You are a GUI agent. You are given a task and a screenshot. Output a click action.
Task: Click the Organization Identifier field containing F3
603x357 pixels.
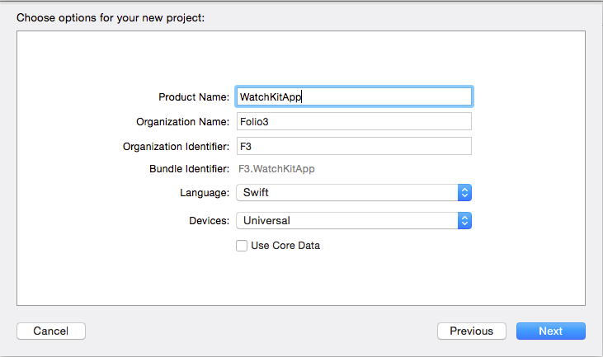[x=353, y=146]
